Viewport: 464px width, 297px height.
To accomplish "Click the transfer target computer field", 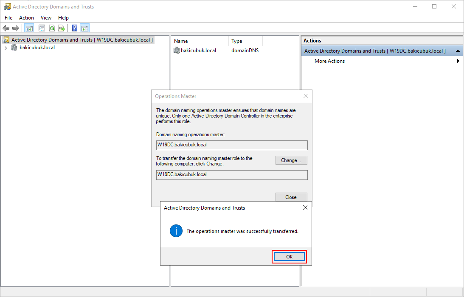I will (x=232, y=174).
